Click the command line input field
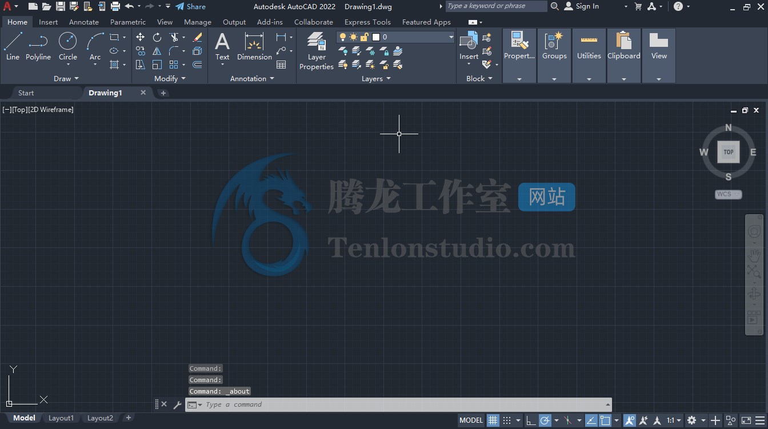Screen dimensions: 768x429 pyautogui.click(x=404, y=404)
